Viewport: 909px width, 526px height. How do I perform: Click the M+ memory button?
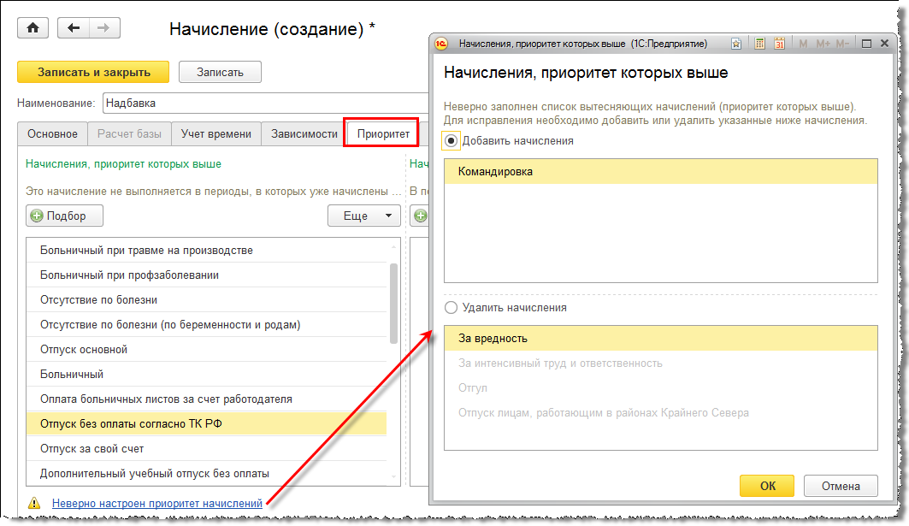click(823, 44)
